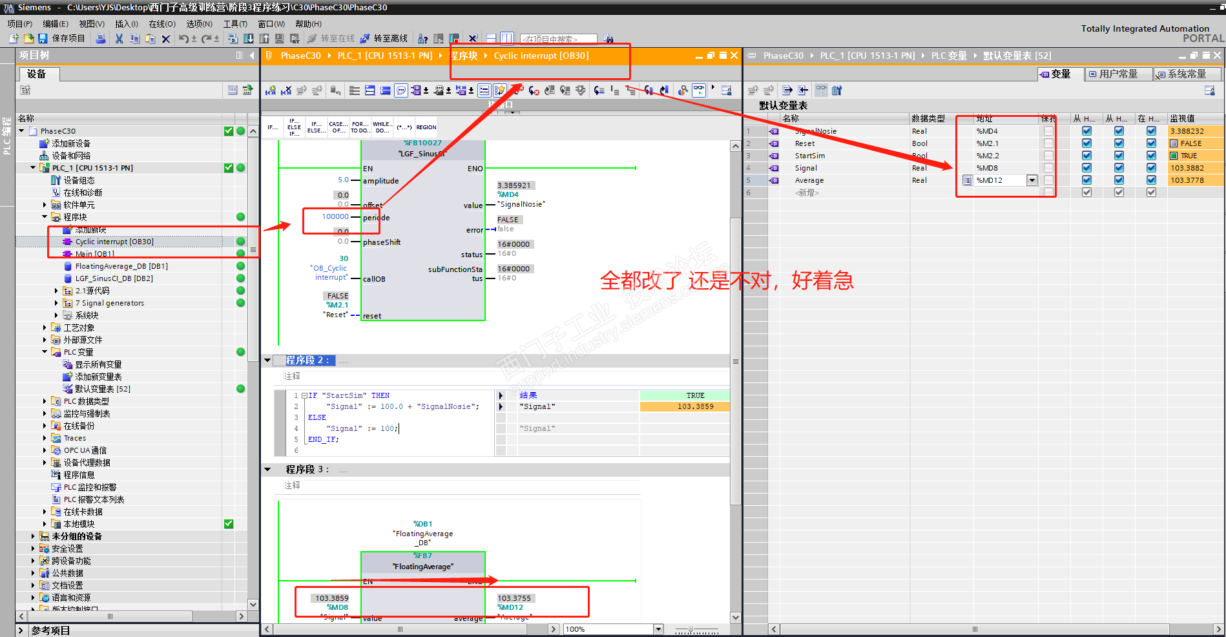Click the monitor all glasses icon in tag table
1226x637 pixels.
click(821, 90)
